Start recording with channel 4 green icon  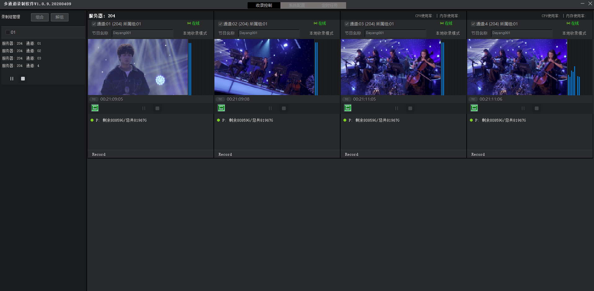(474, 108)
